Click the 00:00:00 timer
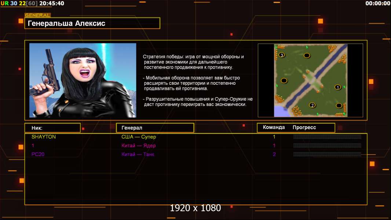The width and height of the screenshot is (391, 220). 378,3
